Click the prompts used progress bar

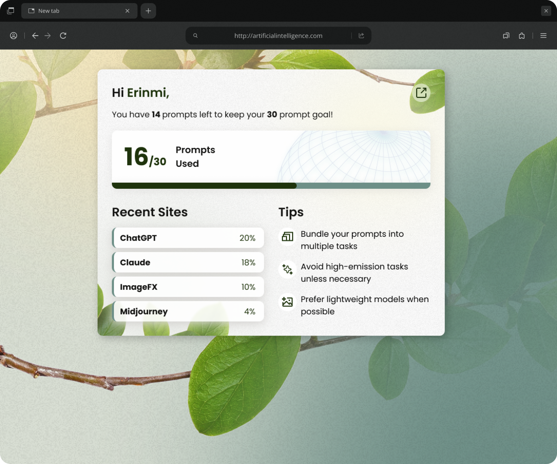point(271,186)
